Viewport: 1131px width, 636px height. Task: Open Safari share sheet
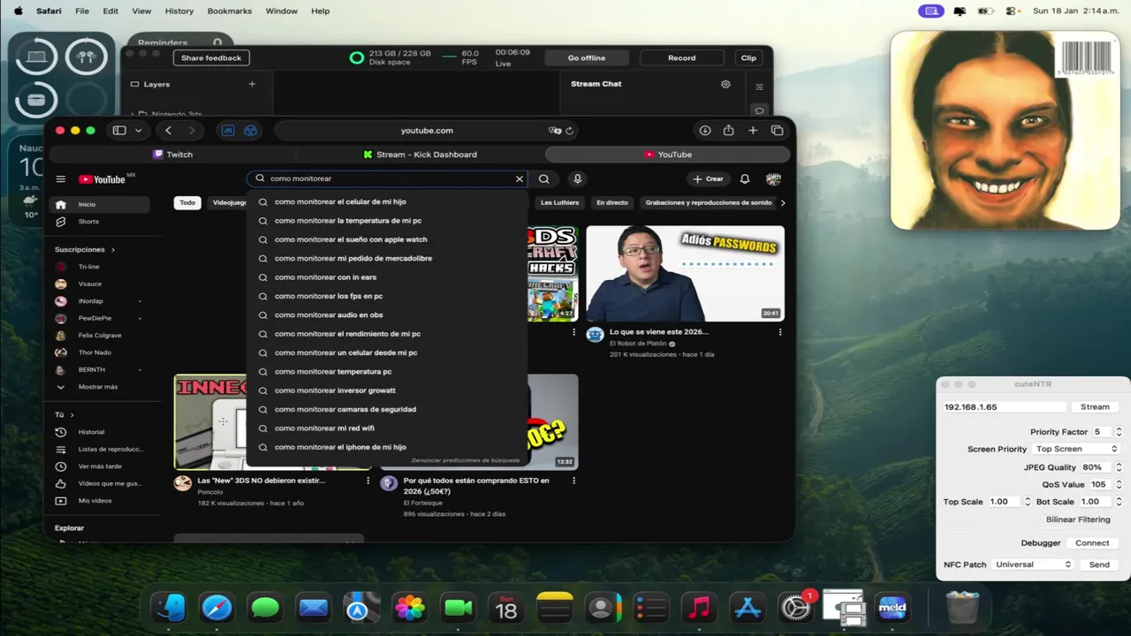[x=729, y=131]
